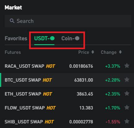Screen dimensions: 134x128
Task: Switch to the USDT-margined tab
Action: (44, 38)
